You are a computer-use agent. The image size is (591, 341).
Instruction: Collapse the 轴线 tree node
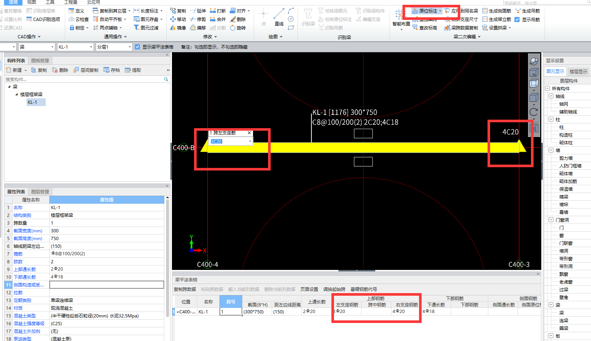tap(551, 96)
